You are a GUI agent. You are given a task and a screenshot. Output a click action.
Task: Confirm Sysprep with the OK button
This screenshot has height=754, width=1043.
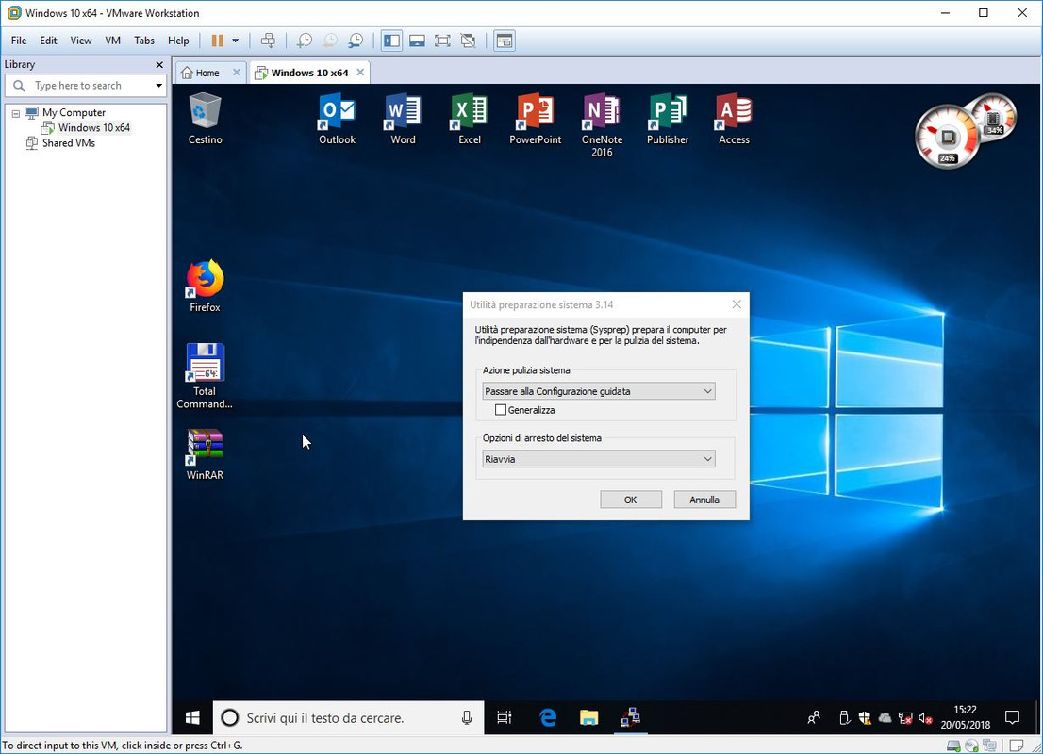pyautogui.click(x=631, y=500)
